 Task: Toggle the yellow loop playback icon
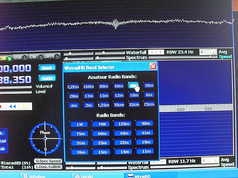point(26,106)
